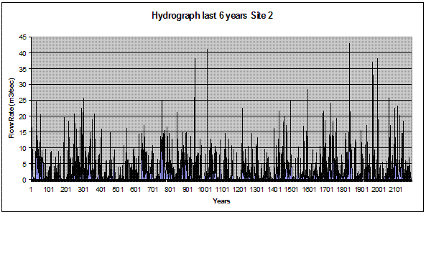Viewport: 426px width, 276px height.
Task: Click the x-axis label '701'
Action: [x=153, y=189]
